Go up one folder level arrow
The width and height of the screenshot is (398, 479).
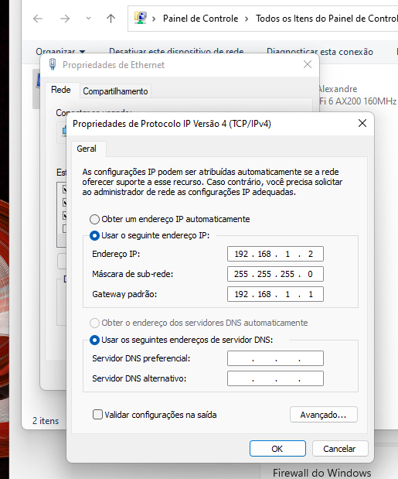pyautogui.click(x=111, y=19)
